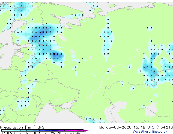The width and height of the screenshot is (173, 134).
Task: Select the 25–30 mm dark blue legend box
Action: [x=55, y=130]
